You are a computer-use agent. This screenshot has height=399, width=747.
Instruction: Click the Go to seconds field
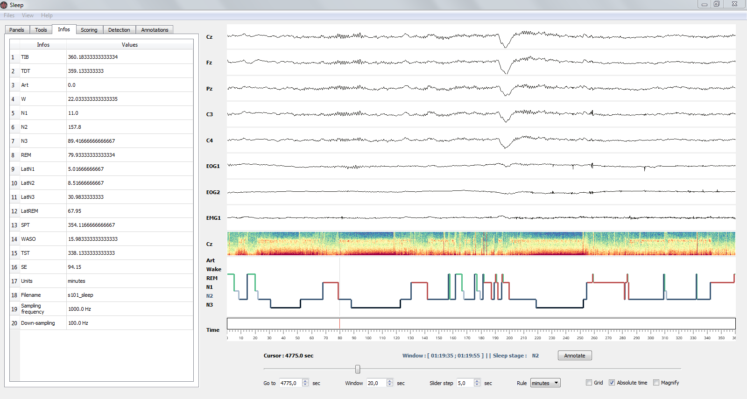(290, 383)
